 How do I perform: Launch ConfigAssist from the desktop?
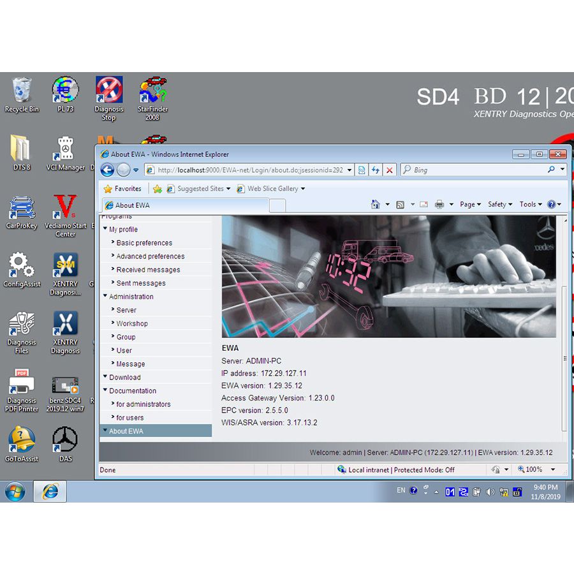(22, 267)
